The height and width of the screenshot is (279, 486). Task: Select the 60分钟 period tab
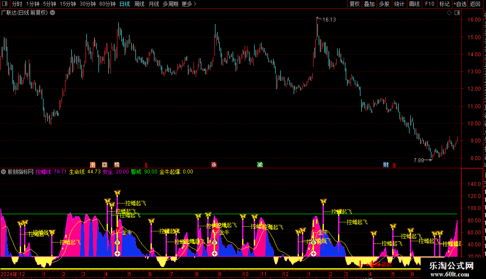[108, 4]
